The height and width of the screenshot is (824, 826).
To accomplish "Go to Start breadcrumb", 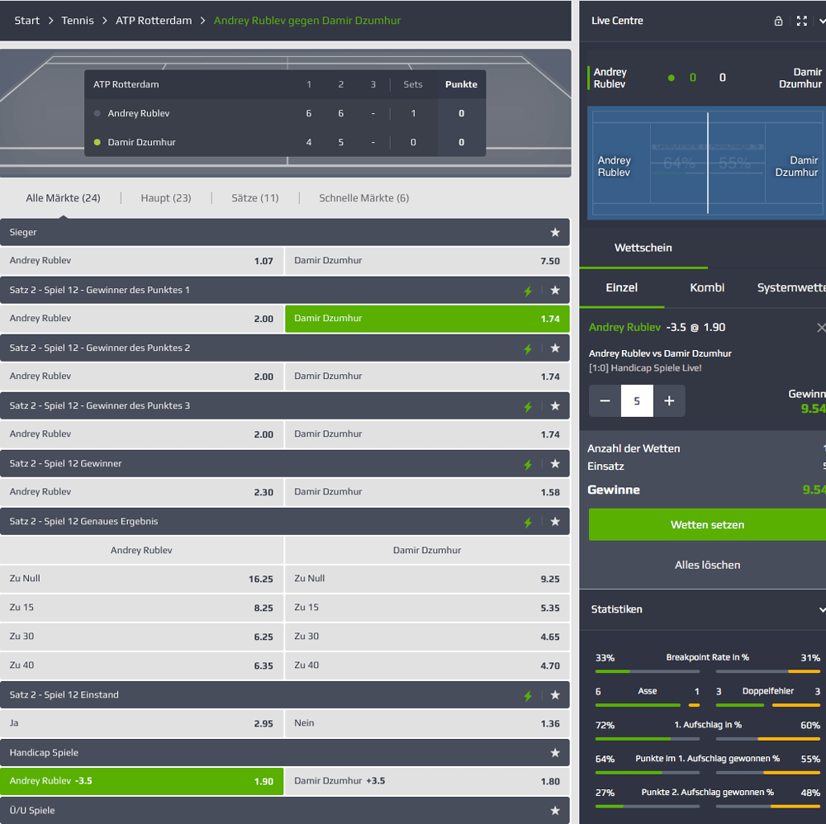I will [27, 21].
